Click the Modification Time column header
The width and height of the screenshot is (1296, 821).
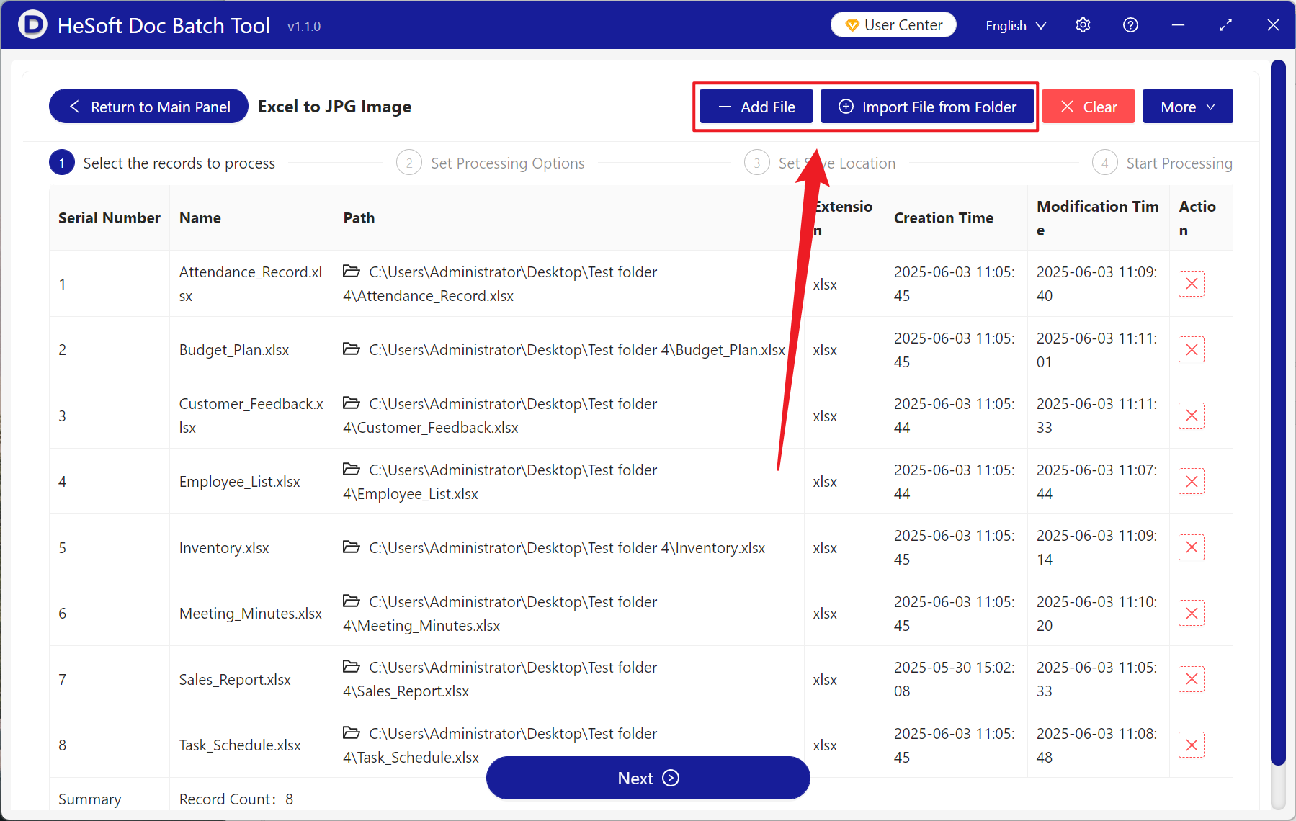tap(1097, 218)
